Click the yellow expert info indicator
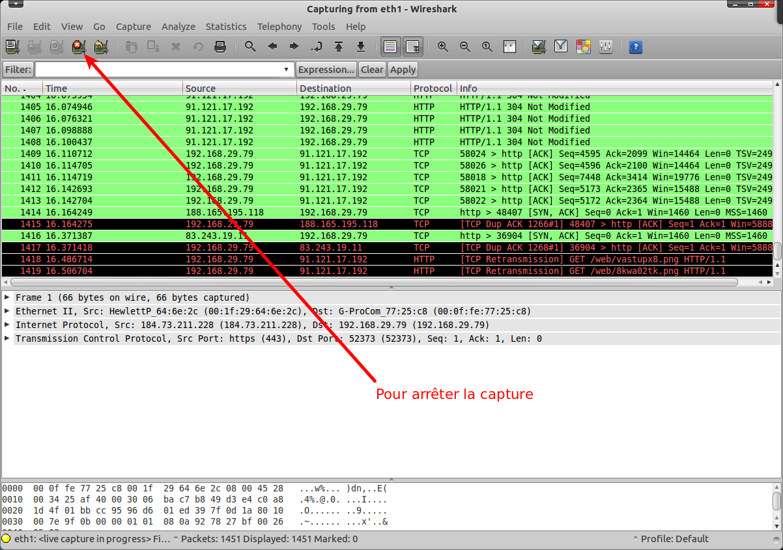 (x=7, y=539)
